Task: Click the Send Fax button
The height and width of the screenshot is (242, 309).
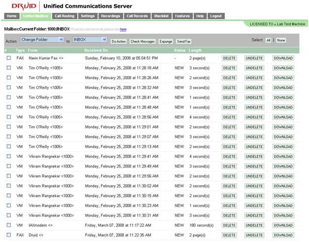Action: pos(184,42)
